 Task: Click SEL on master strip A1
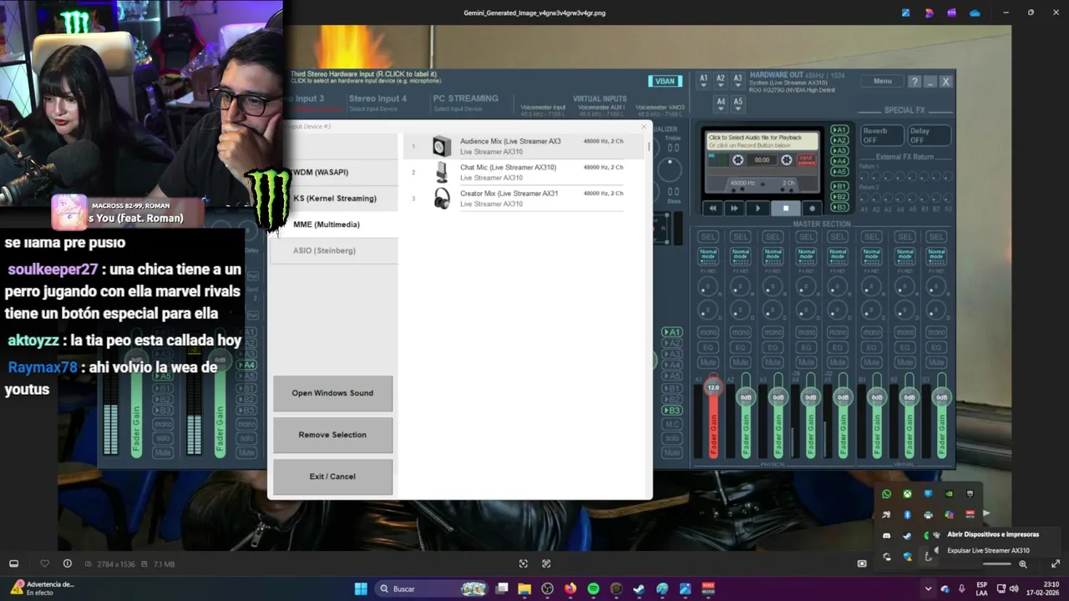tap(707, 237)
